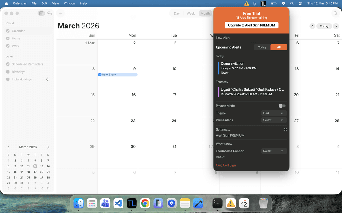Viewport: 342px width, 213px height.
Task: Uncheck the Work calendar checkbox
Action: coord(8,46)
